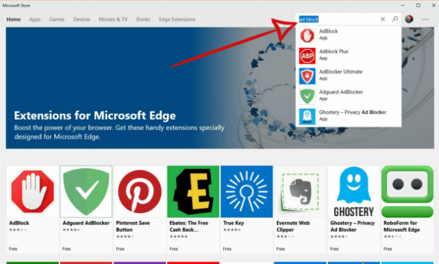The width and height of the screenshot is (439, 264).
Task: Click the 'Free' price under AdBlock
Action: click(13, 249)
